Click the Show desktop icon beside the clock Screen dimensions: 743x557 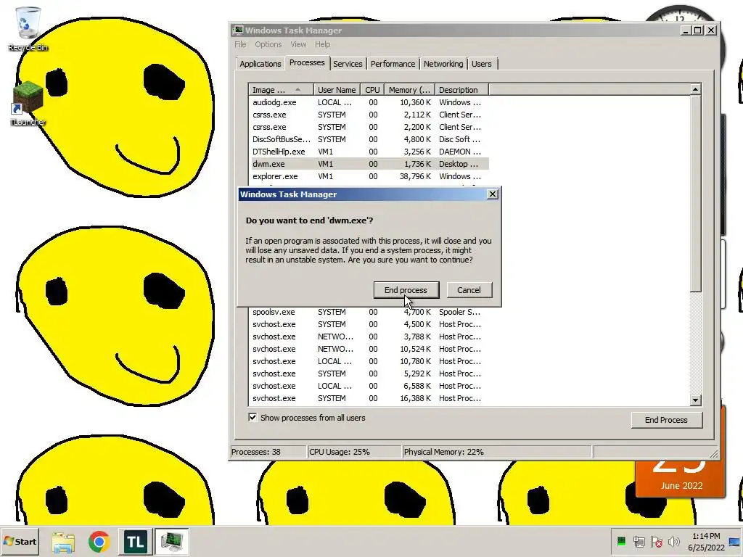click(x=734, y=542)
